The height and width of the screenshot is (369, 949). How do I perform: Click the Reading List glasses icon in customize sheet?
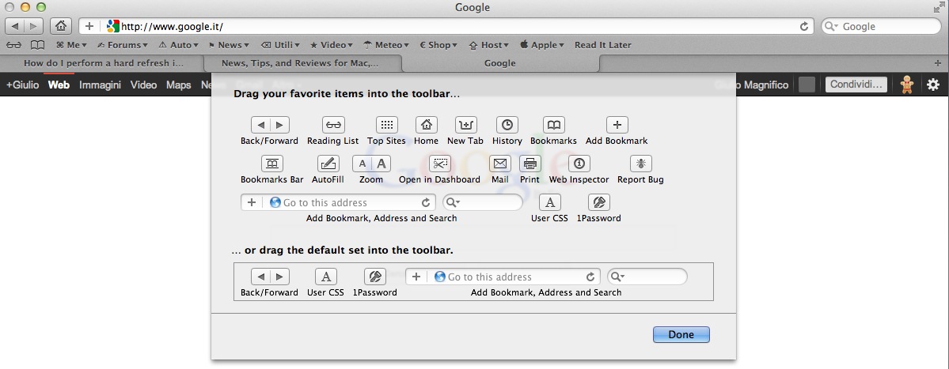333,125
